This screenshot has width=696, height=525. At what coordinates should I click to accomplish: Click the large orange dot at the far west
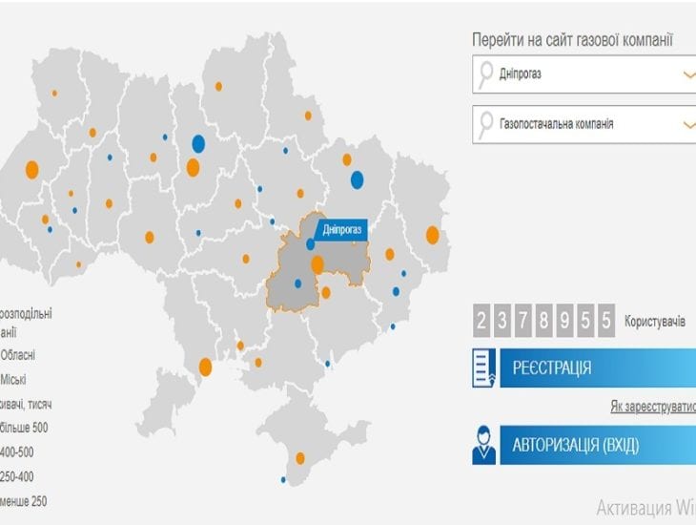[x=31, y=170]
